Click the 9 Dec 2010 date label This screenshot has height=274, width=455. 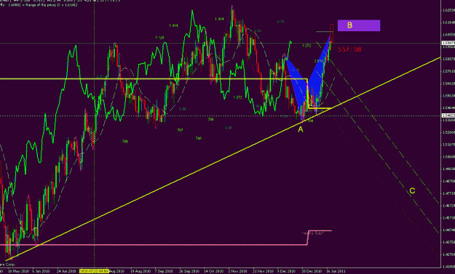287,271
